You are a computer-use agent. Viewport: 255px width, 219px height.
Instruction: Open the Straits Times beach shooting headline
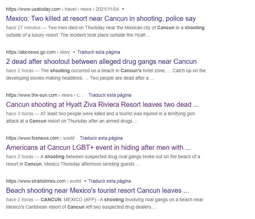click(97, 190)
